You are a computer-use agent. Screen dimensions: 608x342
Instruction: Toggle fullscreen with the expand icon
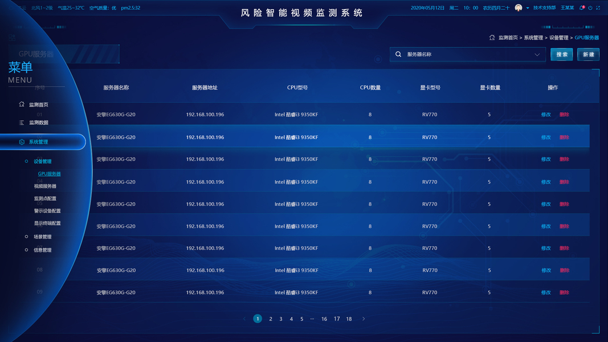[598, 8]
